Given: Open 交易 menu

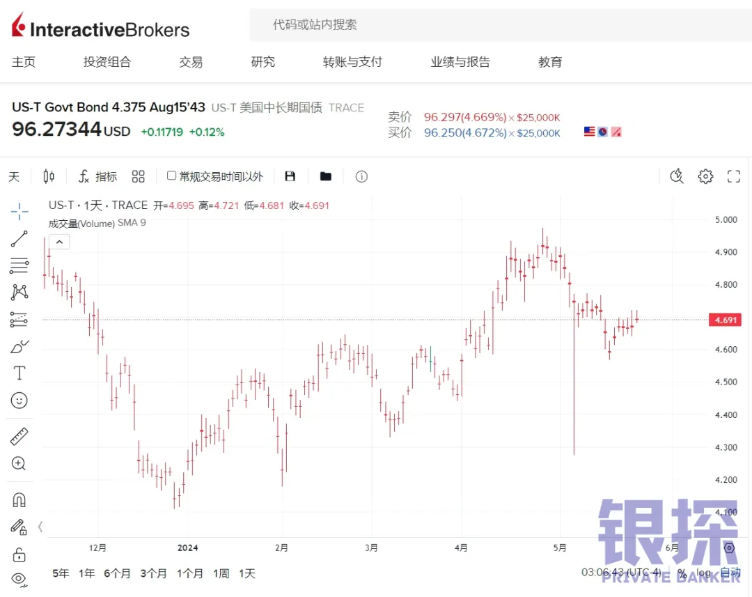Looking at the screenshot, I should (191, 62).
